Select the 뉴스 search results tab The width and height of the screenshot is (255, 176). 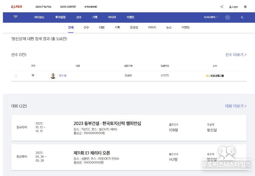tap(169, 27)
